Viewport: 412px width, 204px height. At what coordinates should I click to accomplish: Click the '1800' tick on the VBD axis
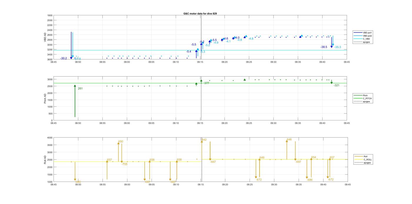pyautogui.click(x=50, y=15)
